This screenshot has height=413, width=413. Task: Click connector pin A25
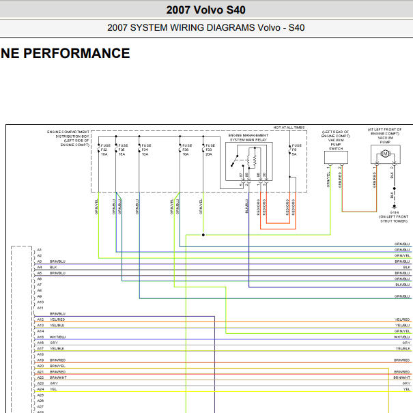click(40, 395)
